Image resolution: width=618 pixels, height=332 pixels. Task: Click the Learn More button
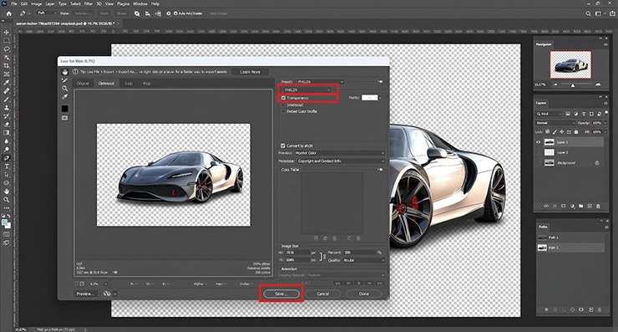[x=251, y=72]
